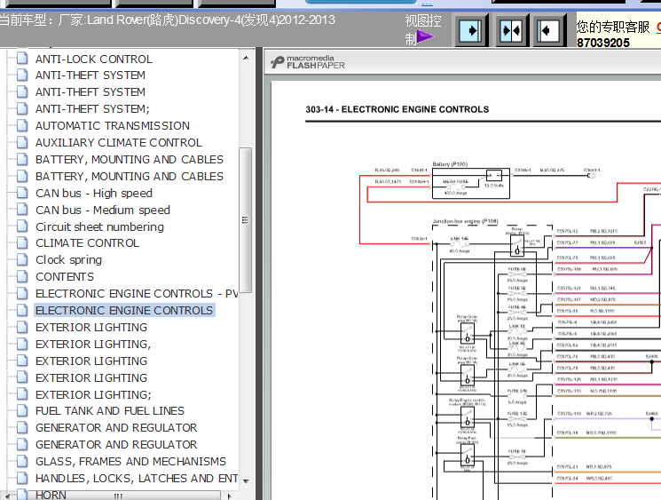Click document icon beside GLASS, FRAMES AND MECHANISMS

pos(22,461)
